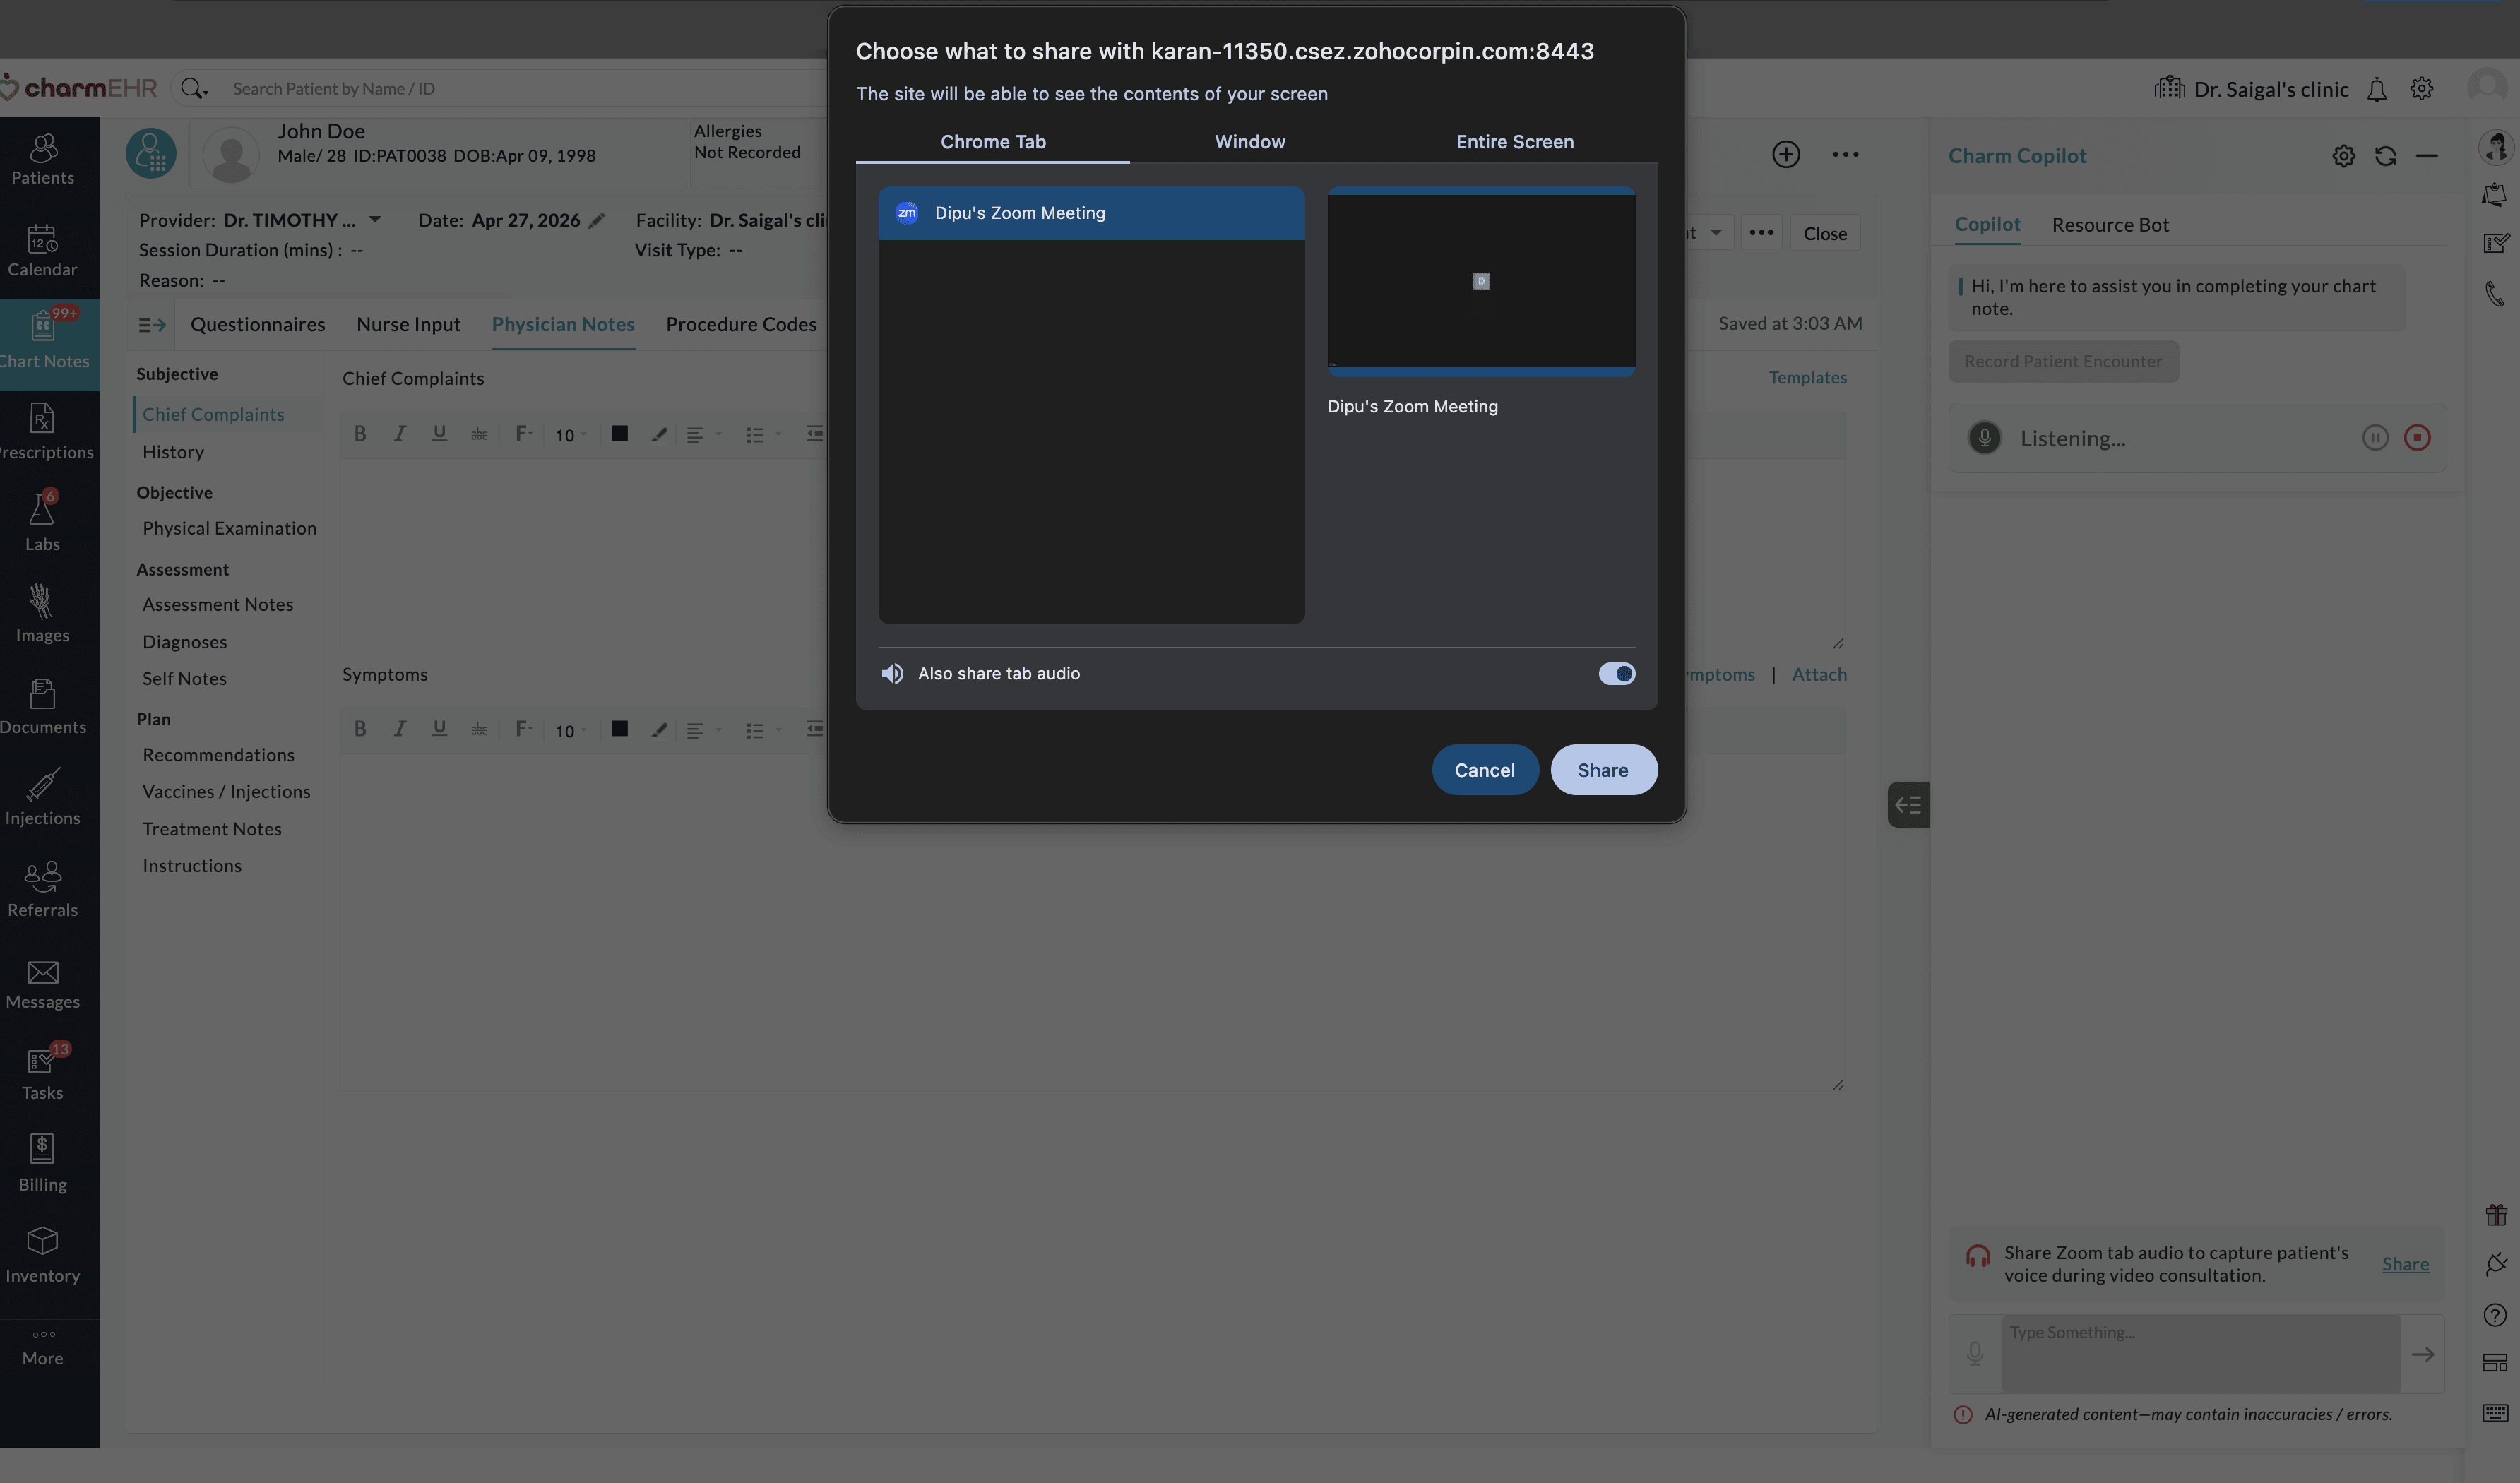Open the Nurse Input tab

408,325
